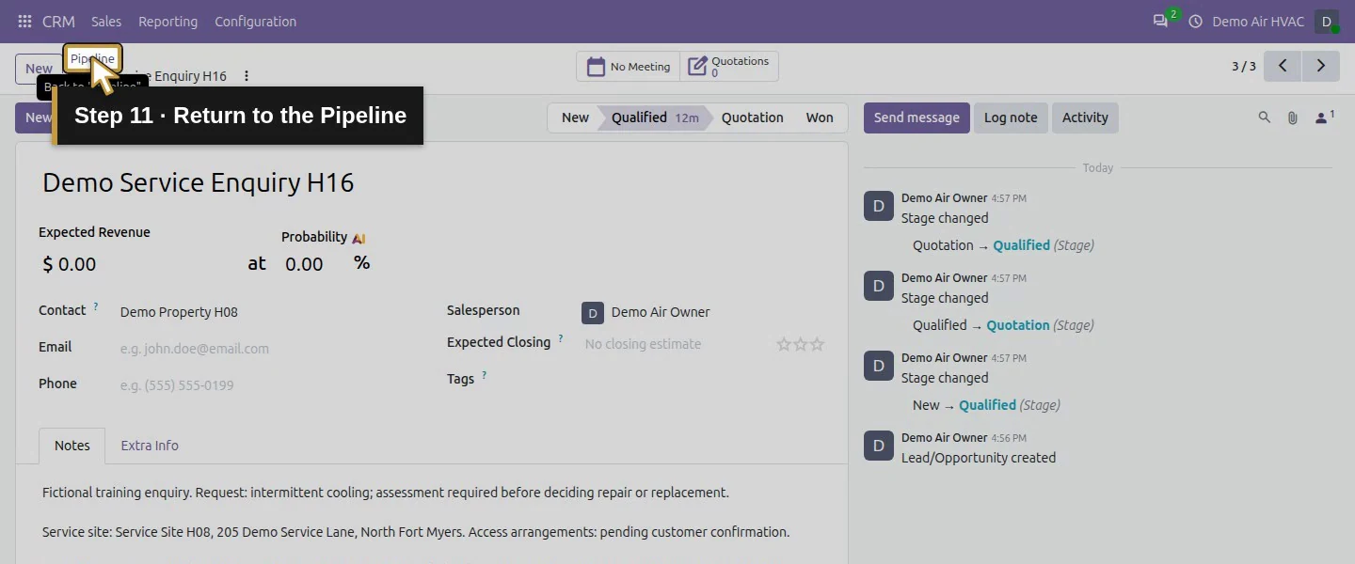The width and height of the screenshot is (1355, 564).
Task: Set priority to the first star
Action: pyautogui.click(x=784, y=345)
